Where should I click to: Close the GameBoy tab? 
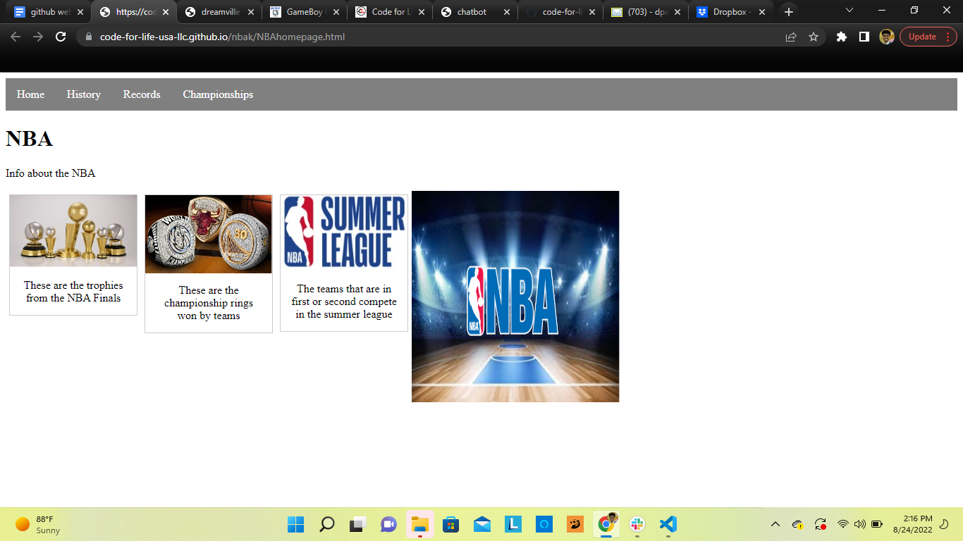coord(336,12)
